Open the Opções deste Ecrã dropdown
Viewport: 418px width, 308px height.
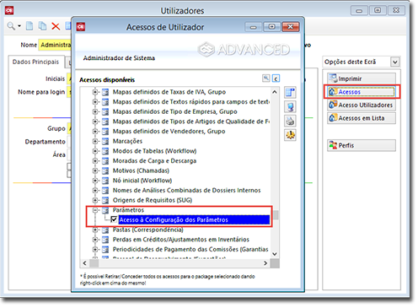(395, 62)
